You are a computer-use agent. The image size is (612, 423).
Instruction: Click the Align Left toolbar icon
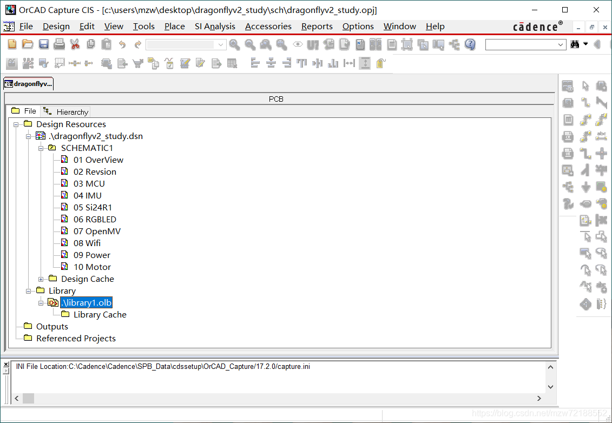[255, 63]
